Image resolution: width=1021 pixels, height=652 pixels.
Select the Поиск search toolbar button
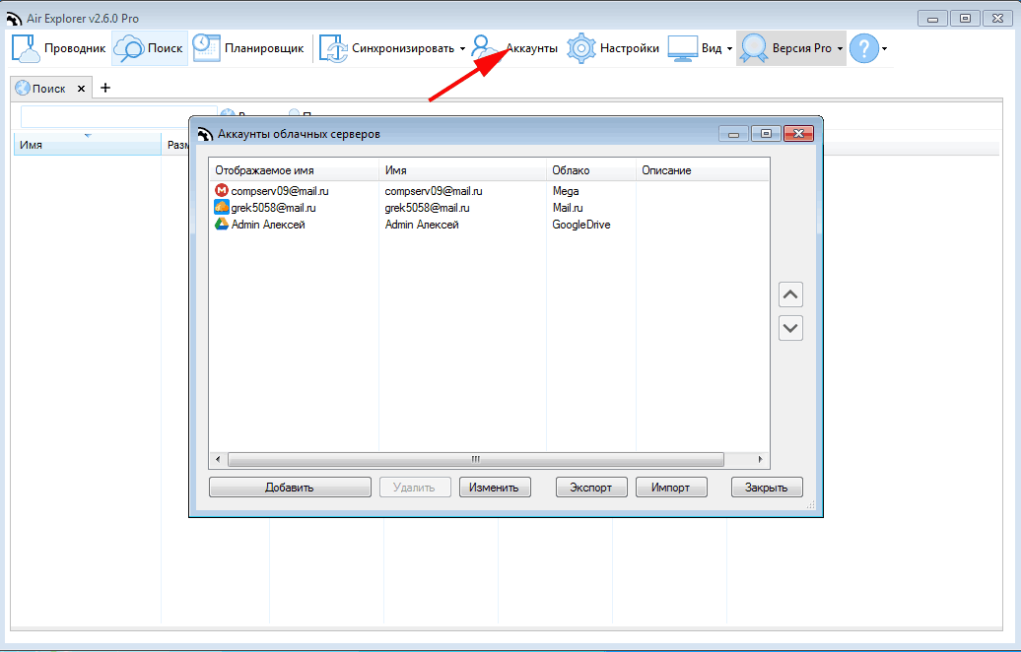tap(149, 48)
